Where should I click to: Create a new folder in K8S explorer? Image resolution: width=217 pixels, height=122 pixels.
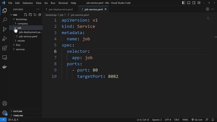pyautogui.click(x=30, y=15)
